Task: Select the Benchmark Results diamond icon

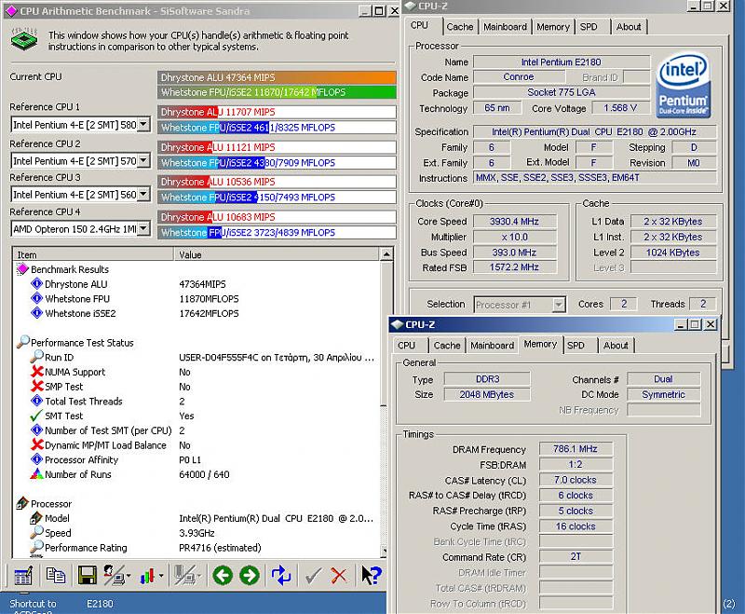Action: 22,269
